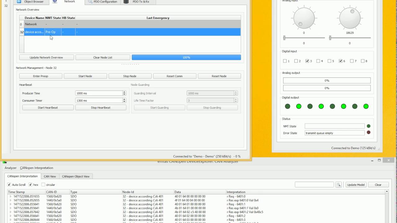Click the Analog input slider under the dial showing 18629

click(x=350, y=38)
